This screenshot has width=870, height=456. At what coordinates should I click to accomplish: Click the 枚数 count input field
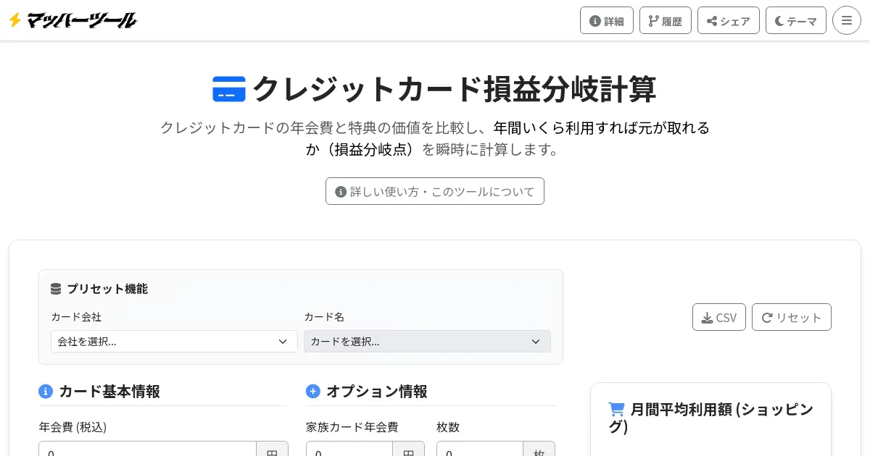coord(480,450)
